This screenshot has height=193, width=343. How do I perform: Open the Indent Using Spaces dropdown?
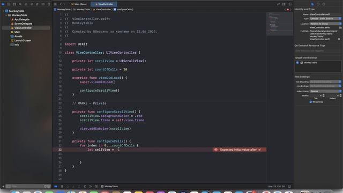[x=325, y=91]
